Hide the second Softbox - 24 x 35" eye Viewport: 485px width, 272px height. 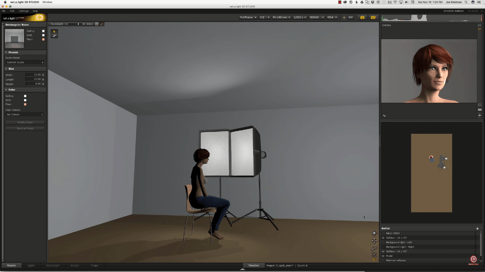(383, 251)
